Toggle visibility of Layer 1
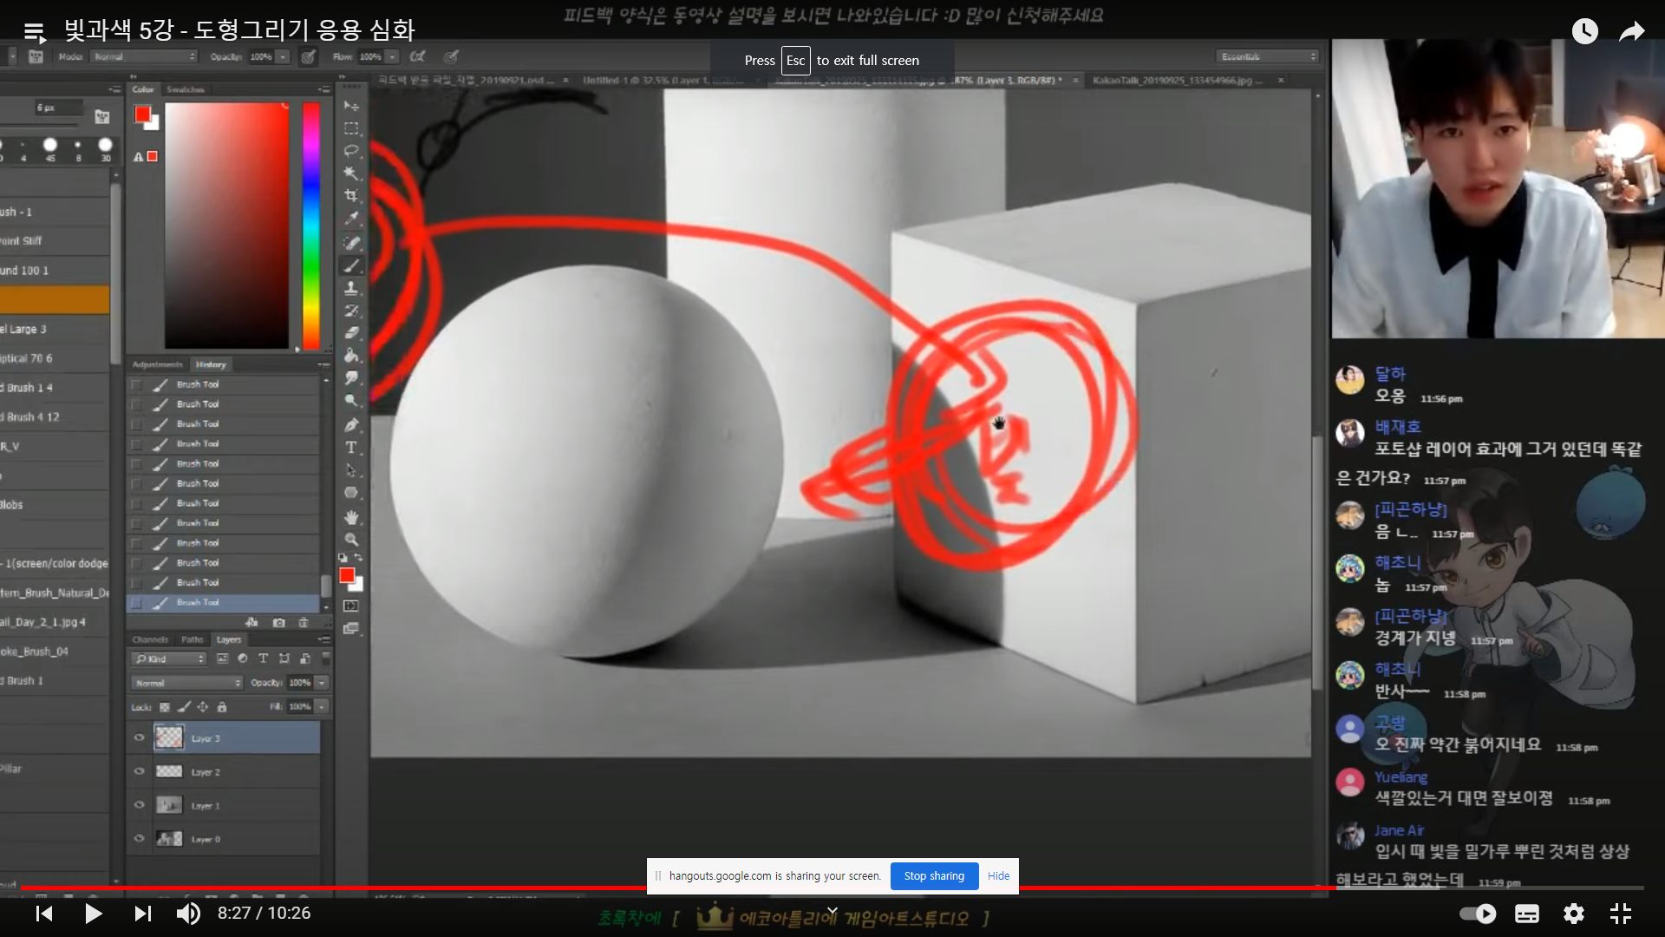 click(x=139, y=805)
